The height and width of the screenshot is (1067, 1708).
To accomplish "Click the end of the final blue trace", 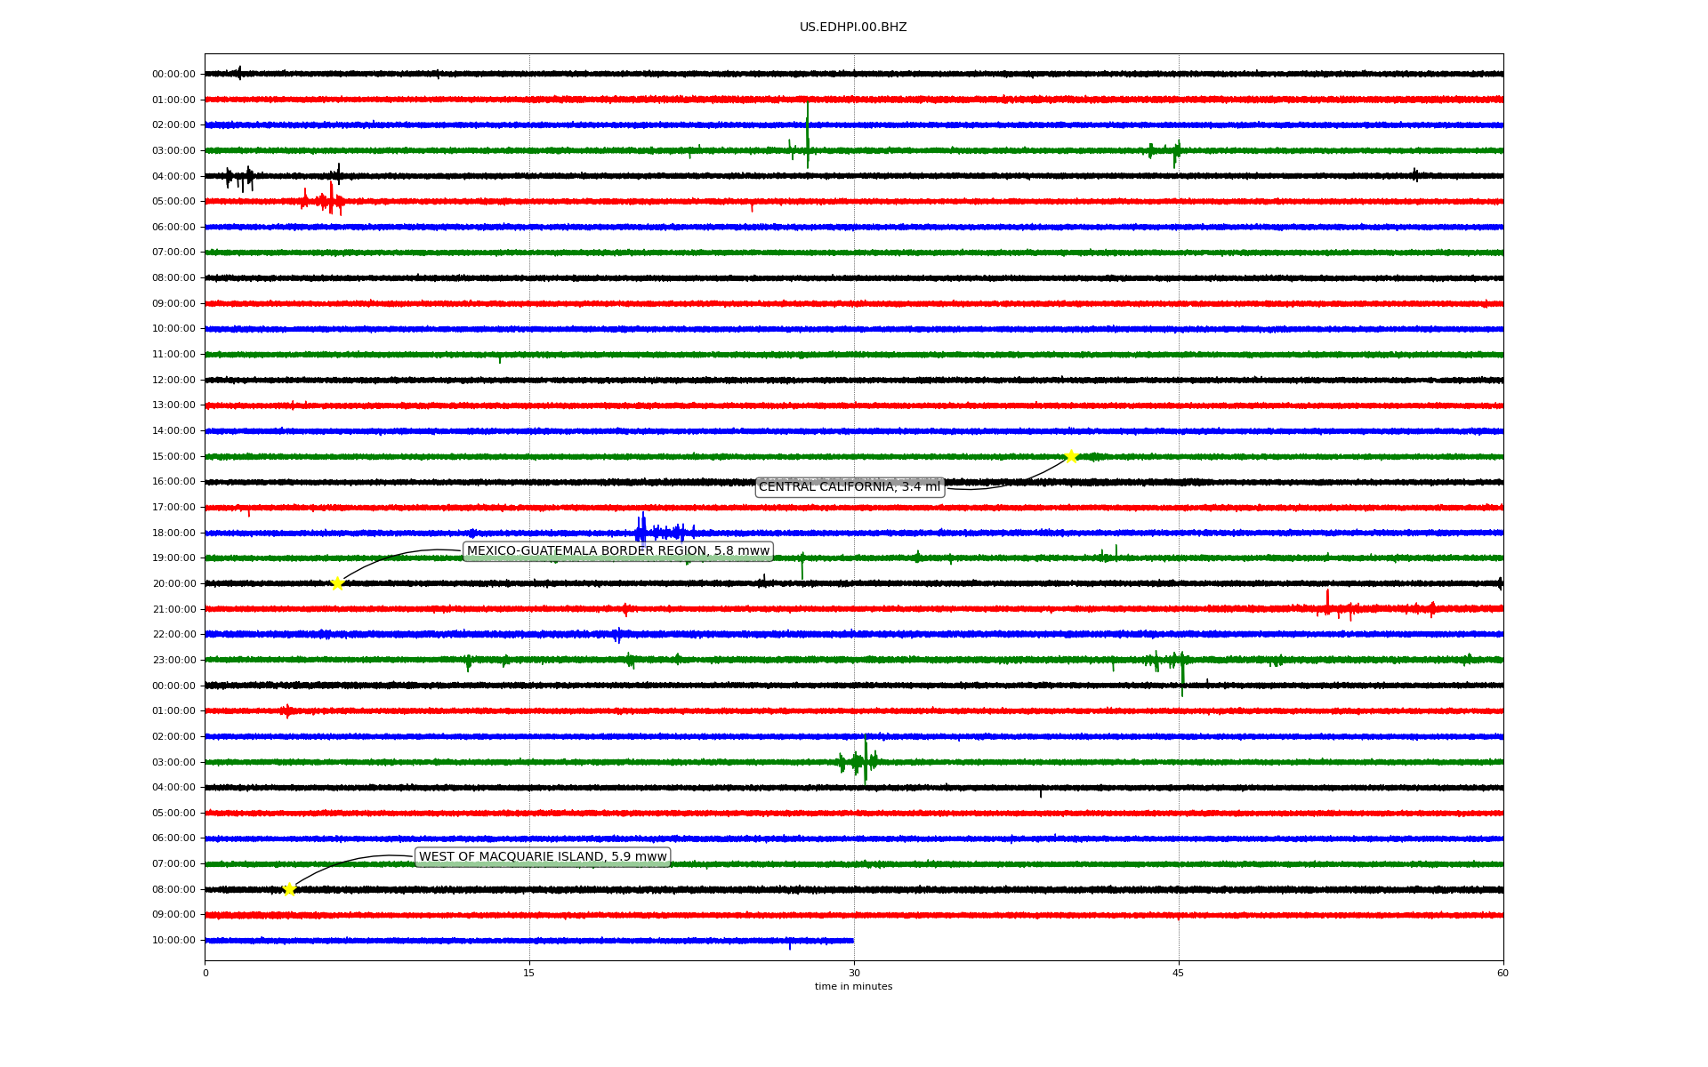I will click(x=852, y=940).
